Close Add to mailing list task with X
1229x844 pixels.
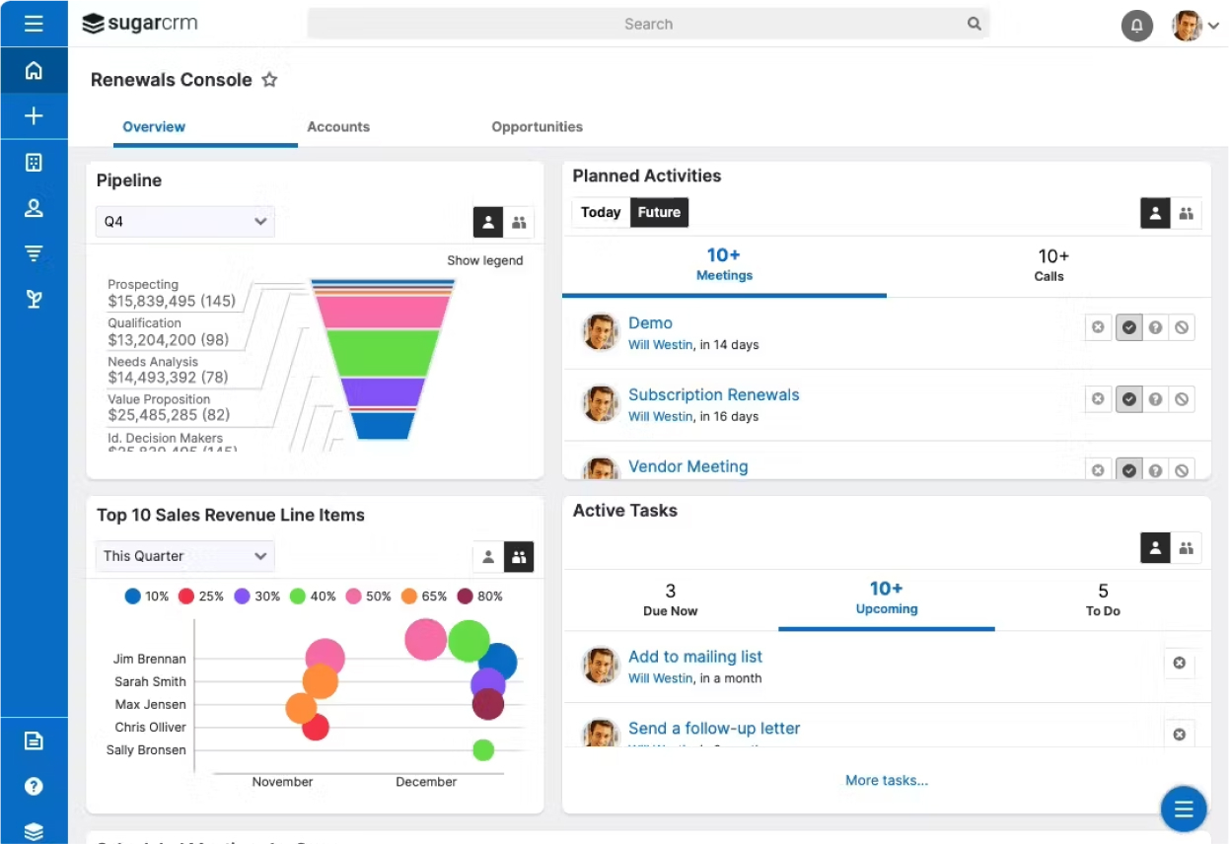coord(1179,664)
